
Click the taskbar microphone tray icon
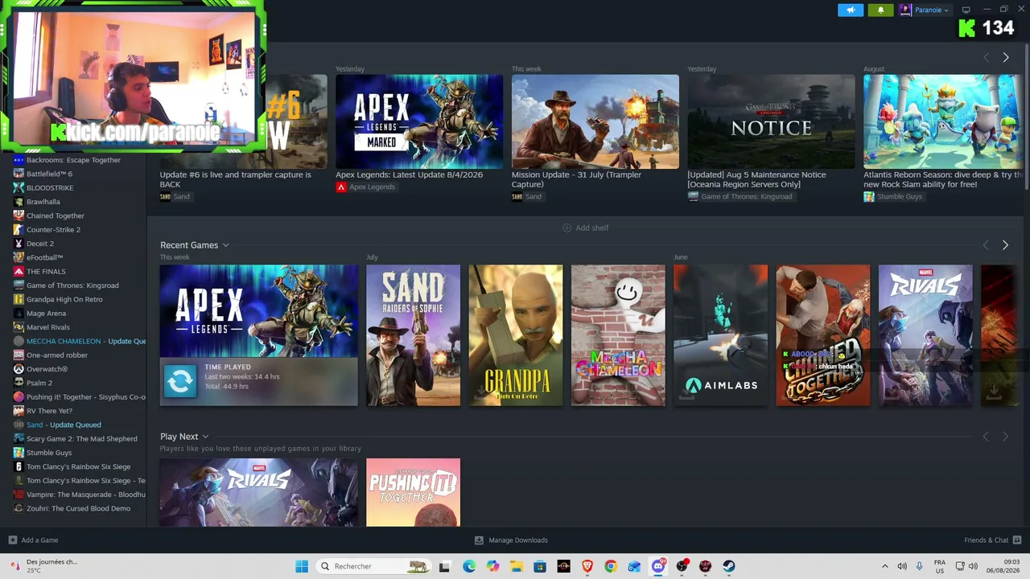(920, 566)
